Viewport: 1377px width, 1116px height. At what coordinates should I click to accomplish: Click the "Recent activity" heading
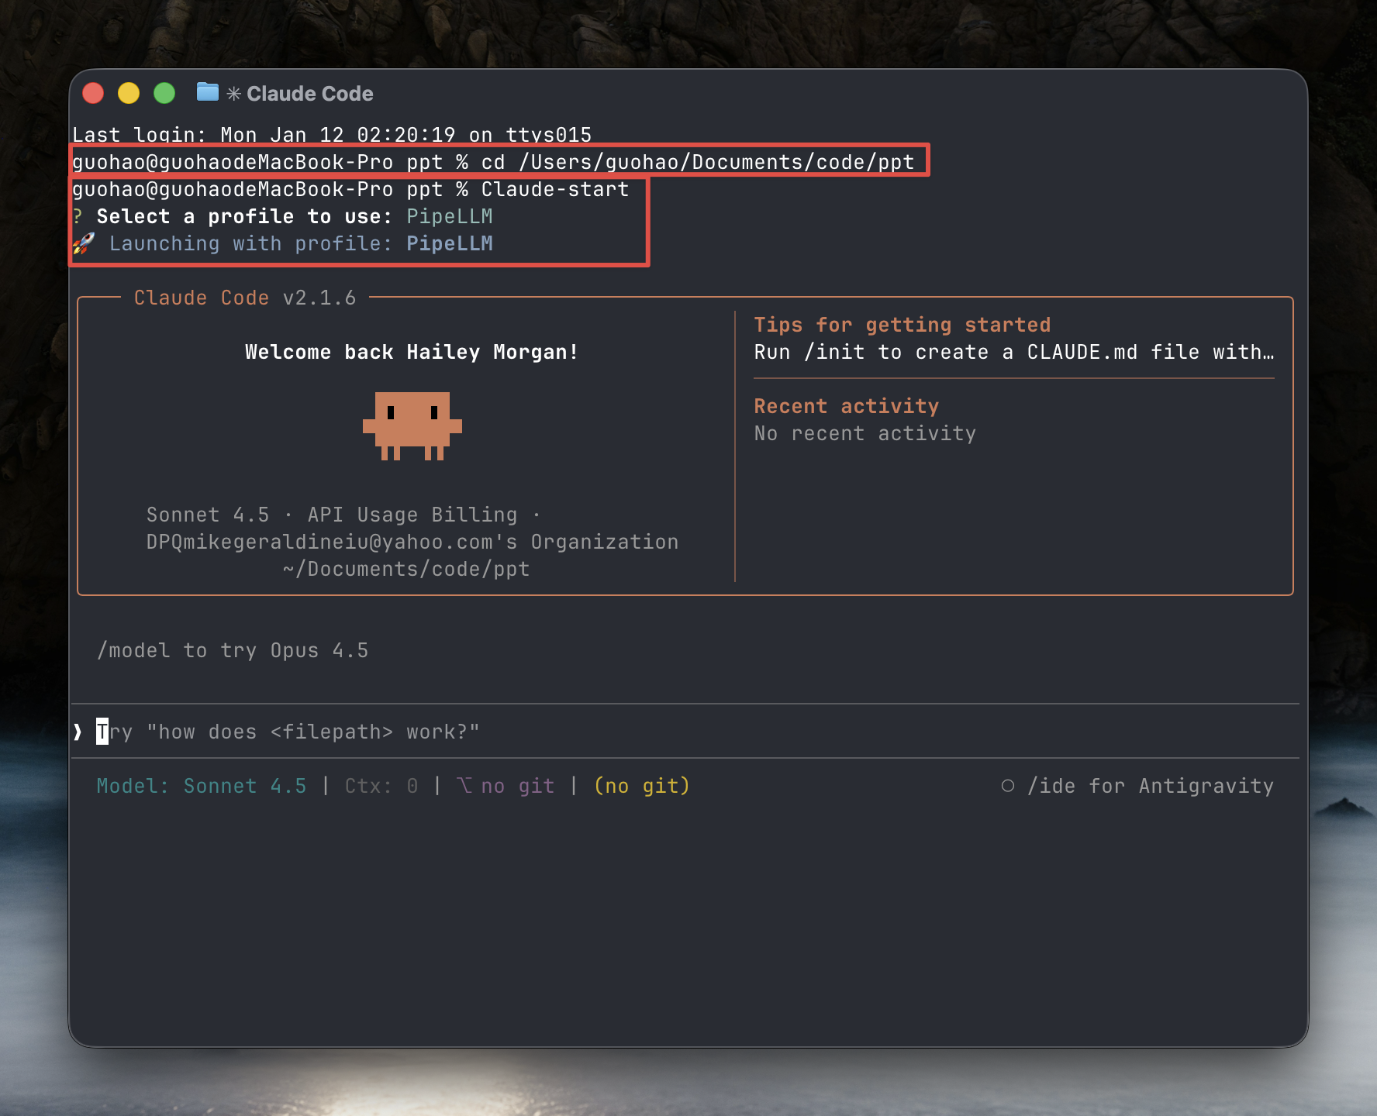tap(846, 406)
